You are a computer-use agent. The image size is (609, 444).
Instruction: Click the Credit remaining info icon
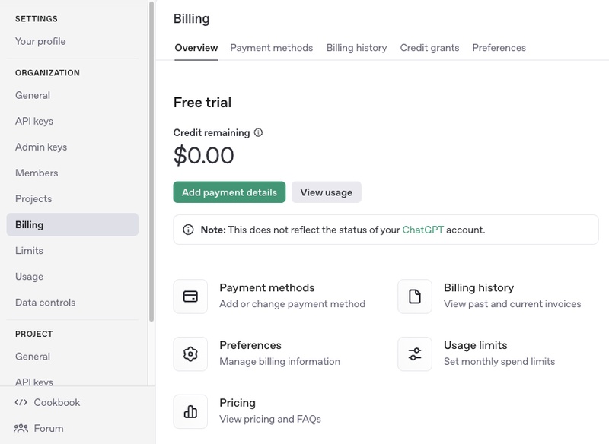click(x=258, y=132)
